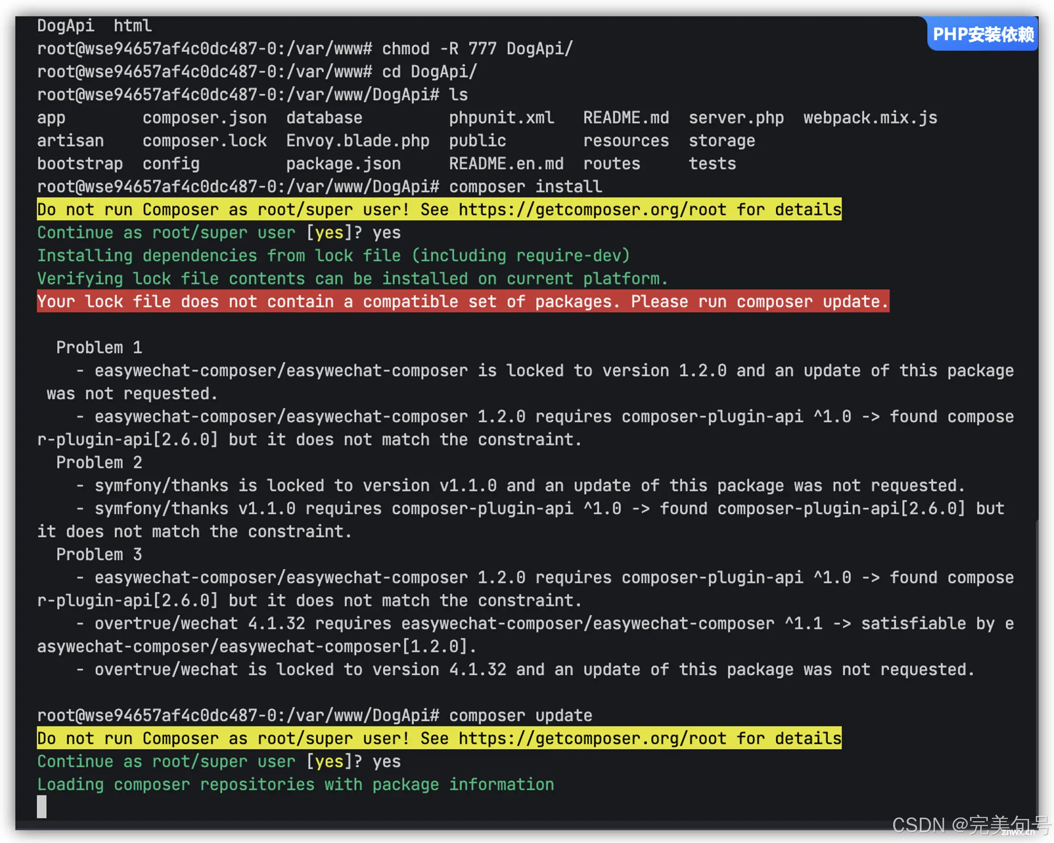Click the 'database' directory name
The image size is (1054, 843).
coord(324,118)
